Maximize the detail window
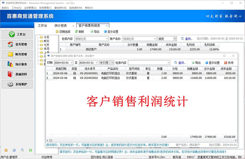Image resolution: width=245 pixels, height=159 pixels. (x=224, y=56)
